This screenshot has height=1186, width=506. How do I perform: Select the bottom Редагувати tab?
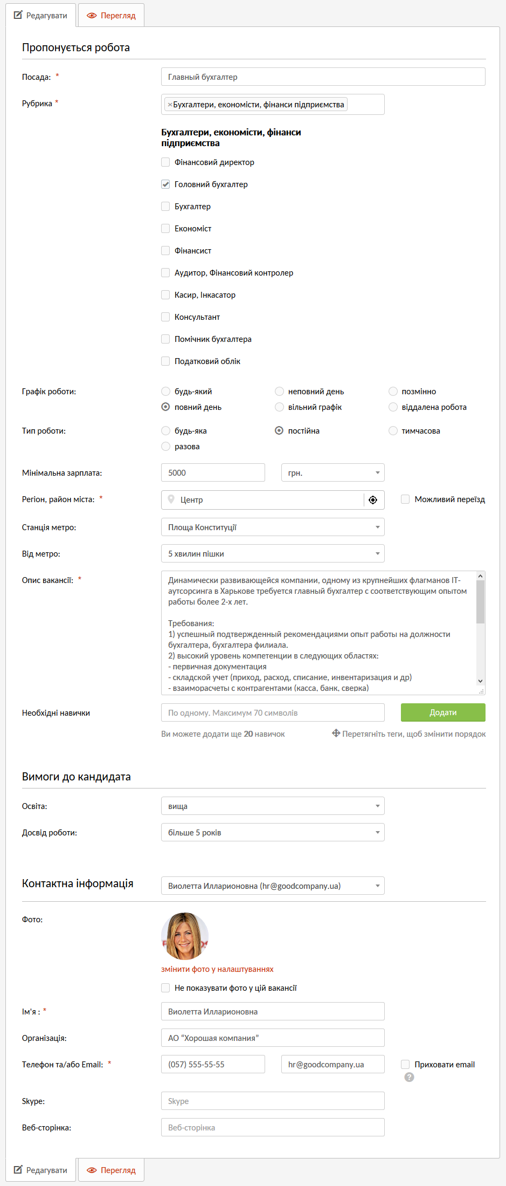coord(41,1170)
